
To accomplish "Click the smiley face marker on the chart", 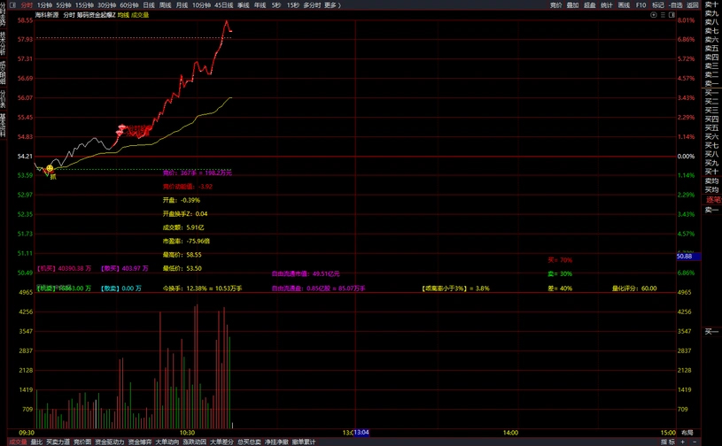I will pos(50,168).
